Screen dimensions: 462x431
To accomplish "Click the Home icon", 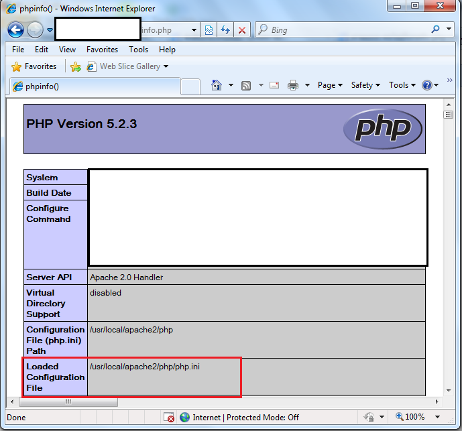I will tap(217, 85).
